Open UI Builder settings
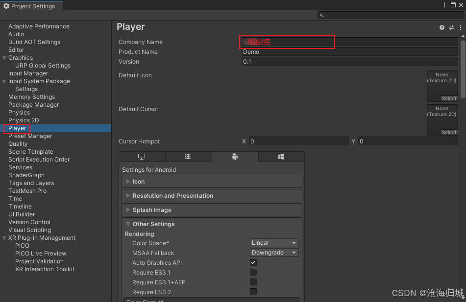466x302 pixels. tap(22, 214)
